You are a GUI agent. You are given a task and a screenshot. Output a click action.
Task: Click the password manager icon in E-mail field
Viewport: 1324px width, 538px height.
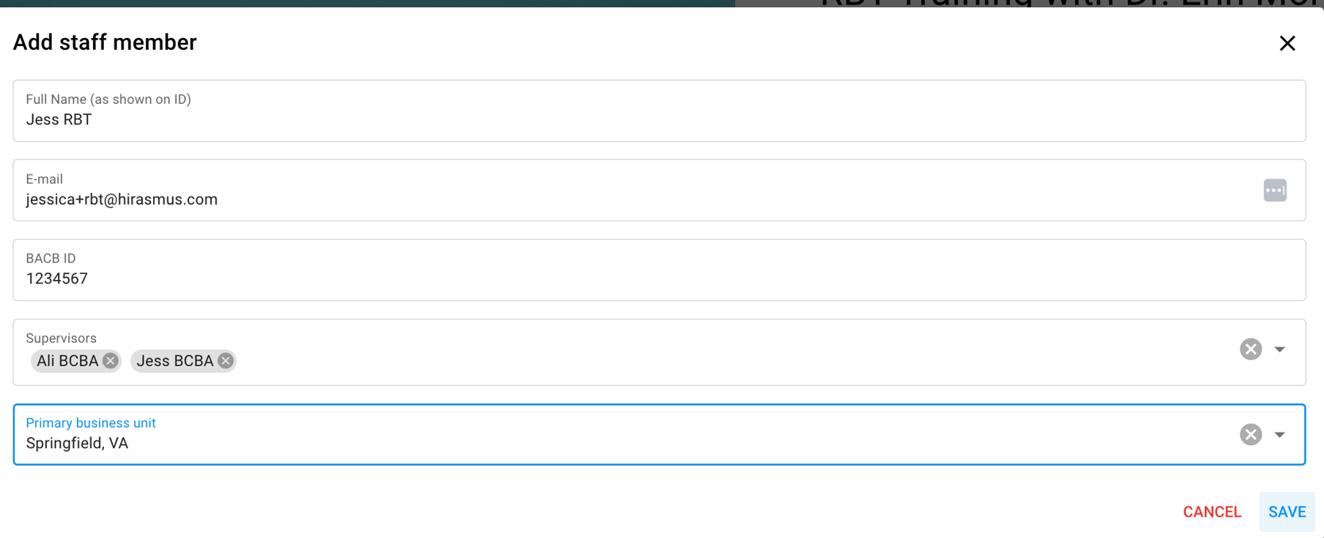1275,190
